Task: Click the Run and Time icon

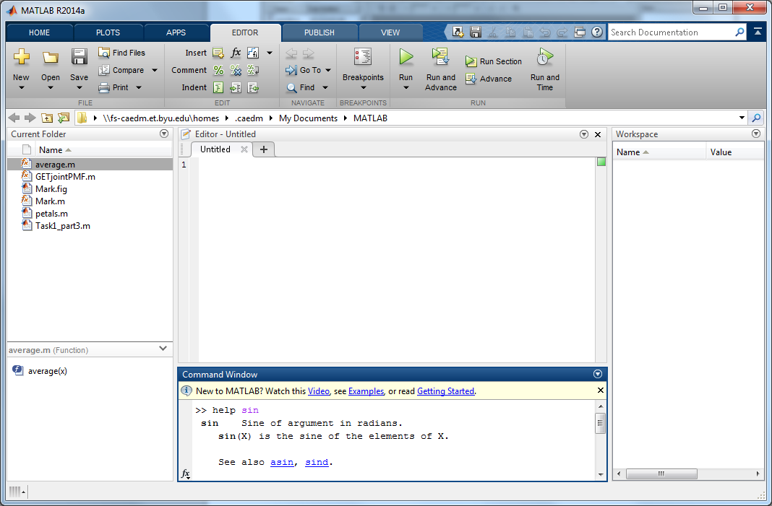Action: coord(544,57)
